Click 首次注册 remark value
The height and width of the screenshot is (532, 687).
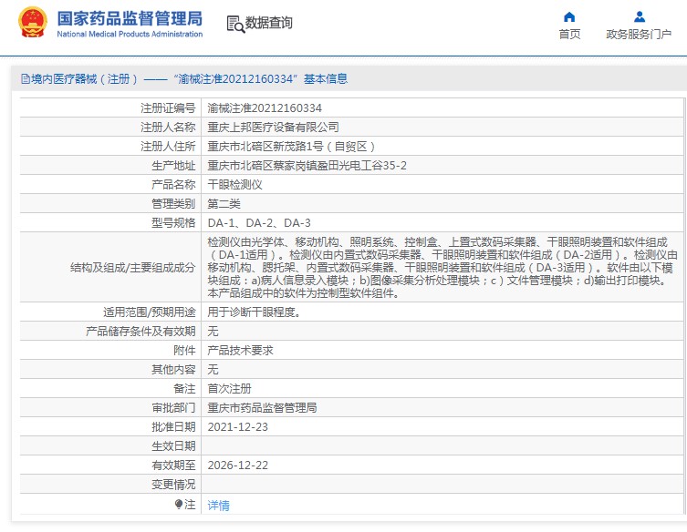pyautogui.click(x=230, y=388)
